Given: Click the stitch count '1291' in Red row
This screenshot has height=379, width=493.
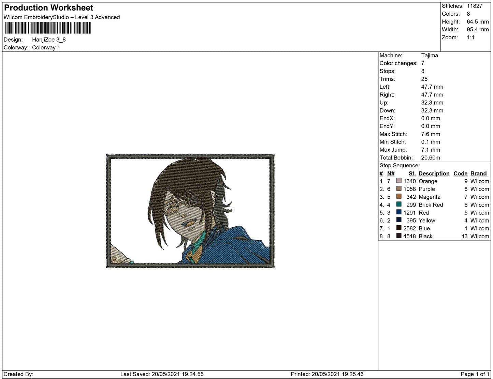Looking at the screenshot, I should tap(409, 213).
